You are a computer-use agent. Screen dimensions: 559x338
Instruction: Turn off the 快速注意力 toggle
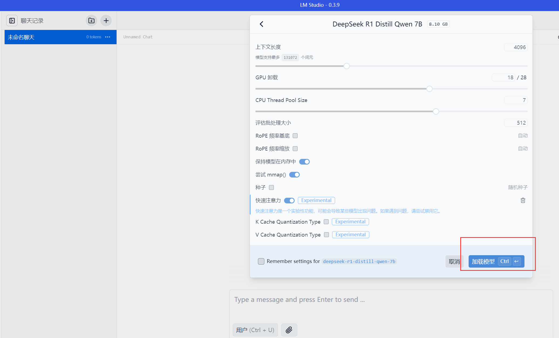tap(289, 200)
